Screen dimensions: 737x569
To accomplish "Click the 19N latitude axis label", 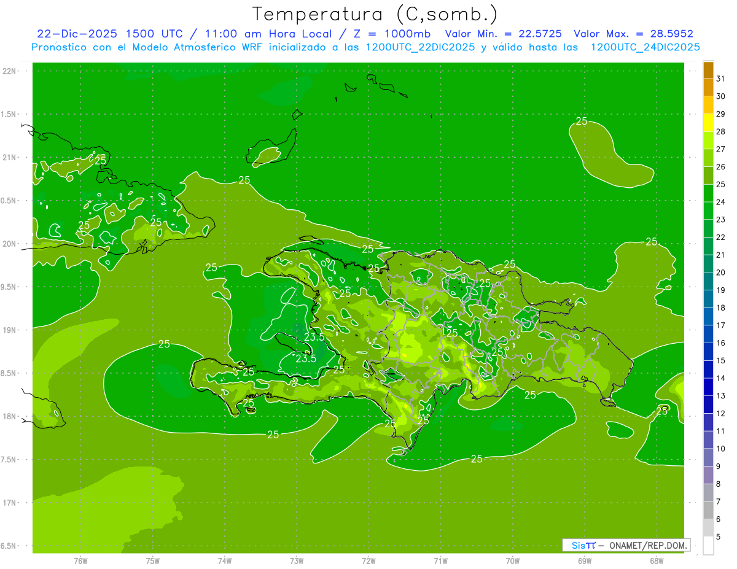I will 9,330.
